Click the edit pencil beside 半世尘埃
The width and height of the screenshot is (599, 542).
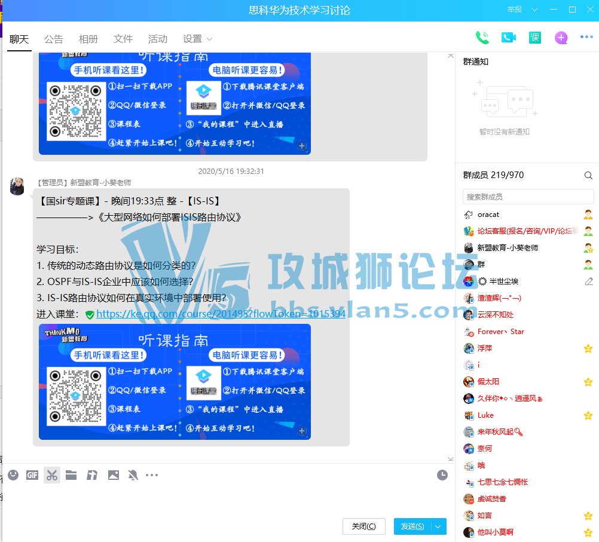point(589,281)
